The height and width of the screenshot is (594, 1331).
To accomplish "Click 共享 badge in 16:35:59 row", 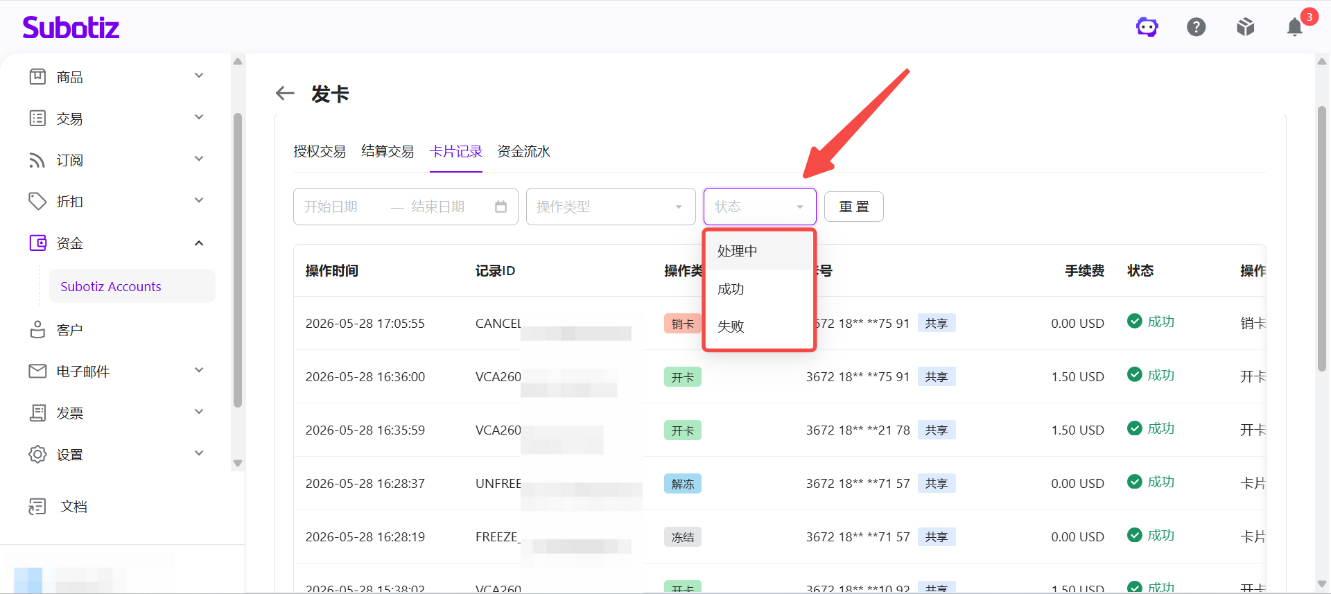I will [x=937, y=430].
